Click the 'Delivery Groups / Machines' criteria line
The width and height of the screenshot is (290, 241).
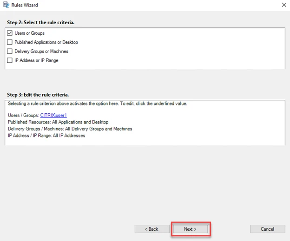pos(70,129)
